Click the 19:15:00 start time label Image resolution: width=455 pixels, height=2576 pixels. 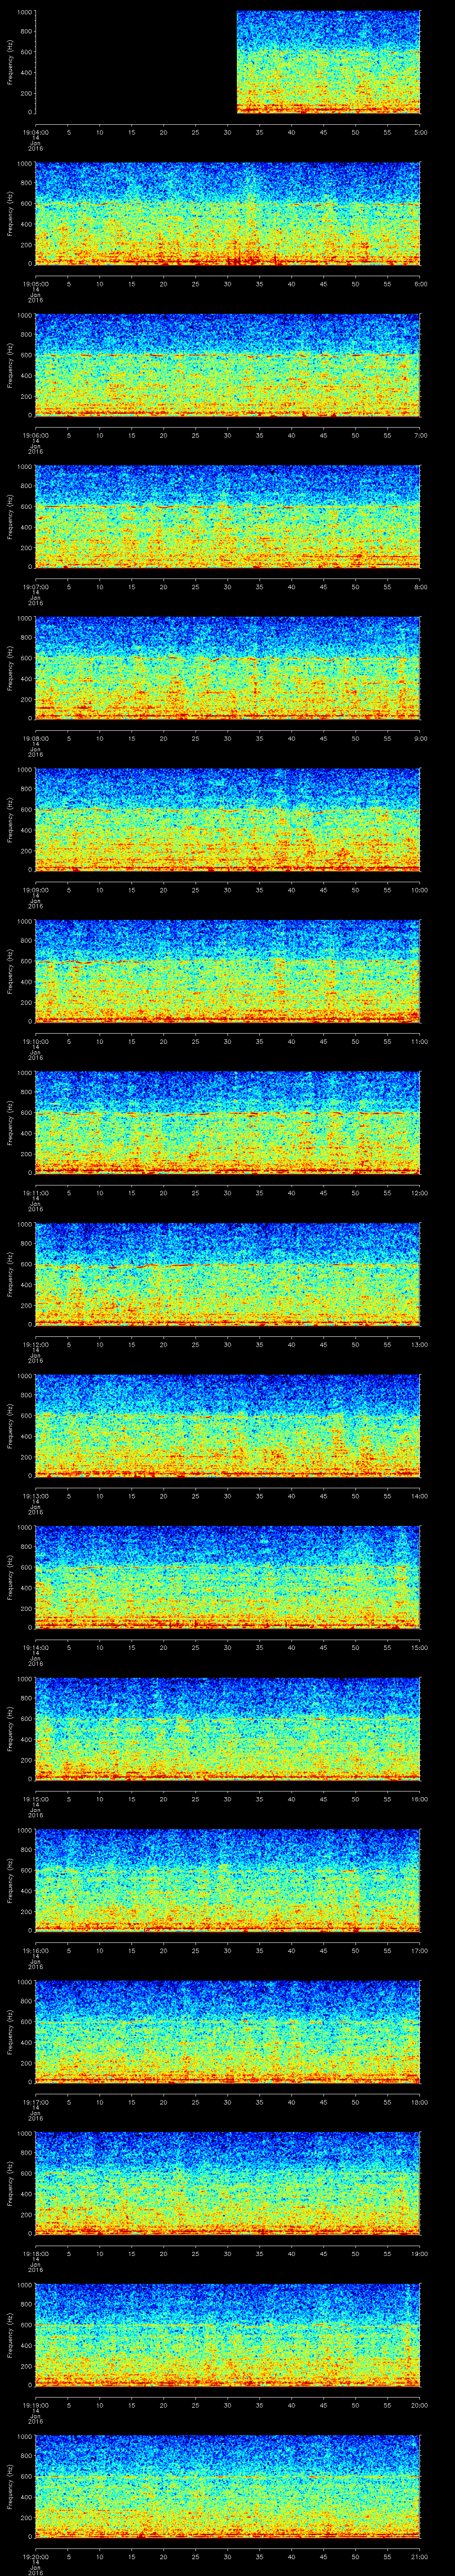tap(35, 1799)
